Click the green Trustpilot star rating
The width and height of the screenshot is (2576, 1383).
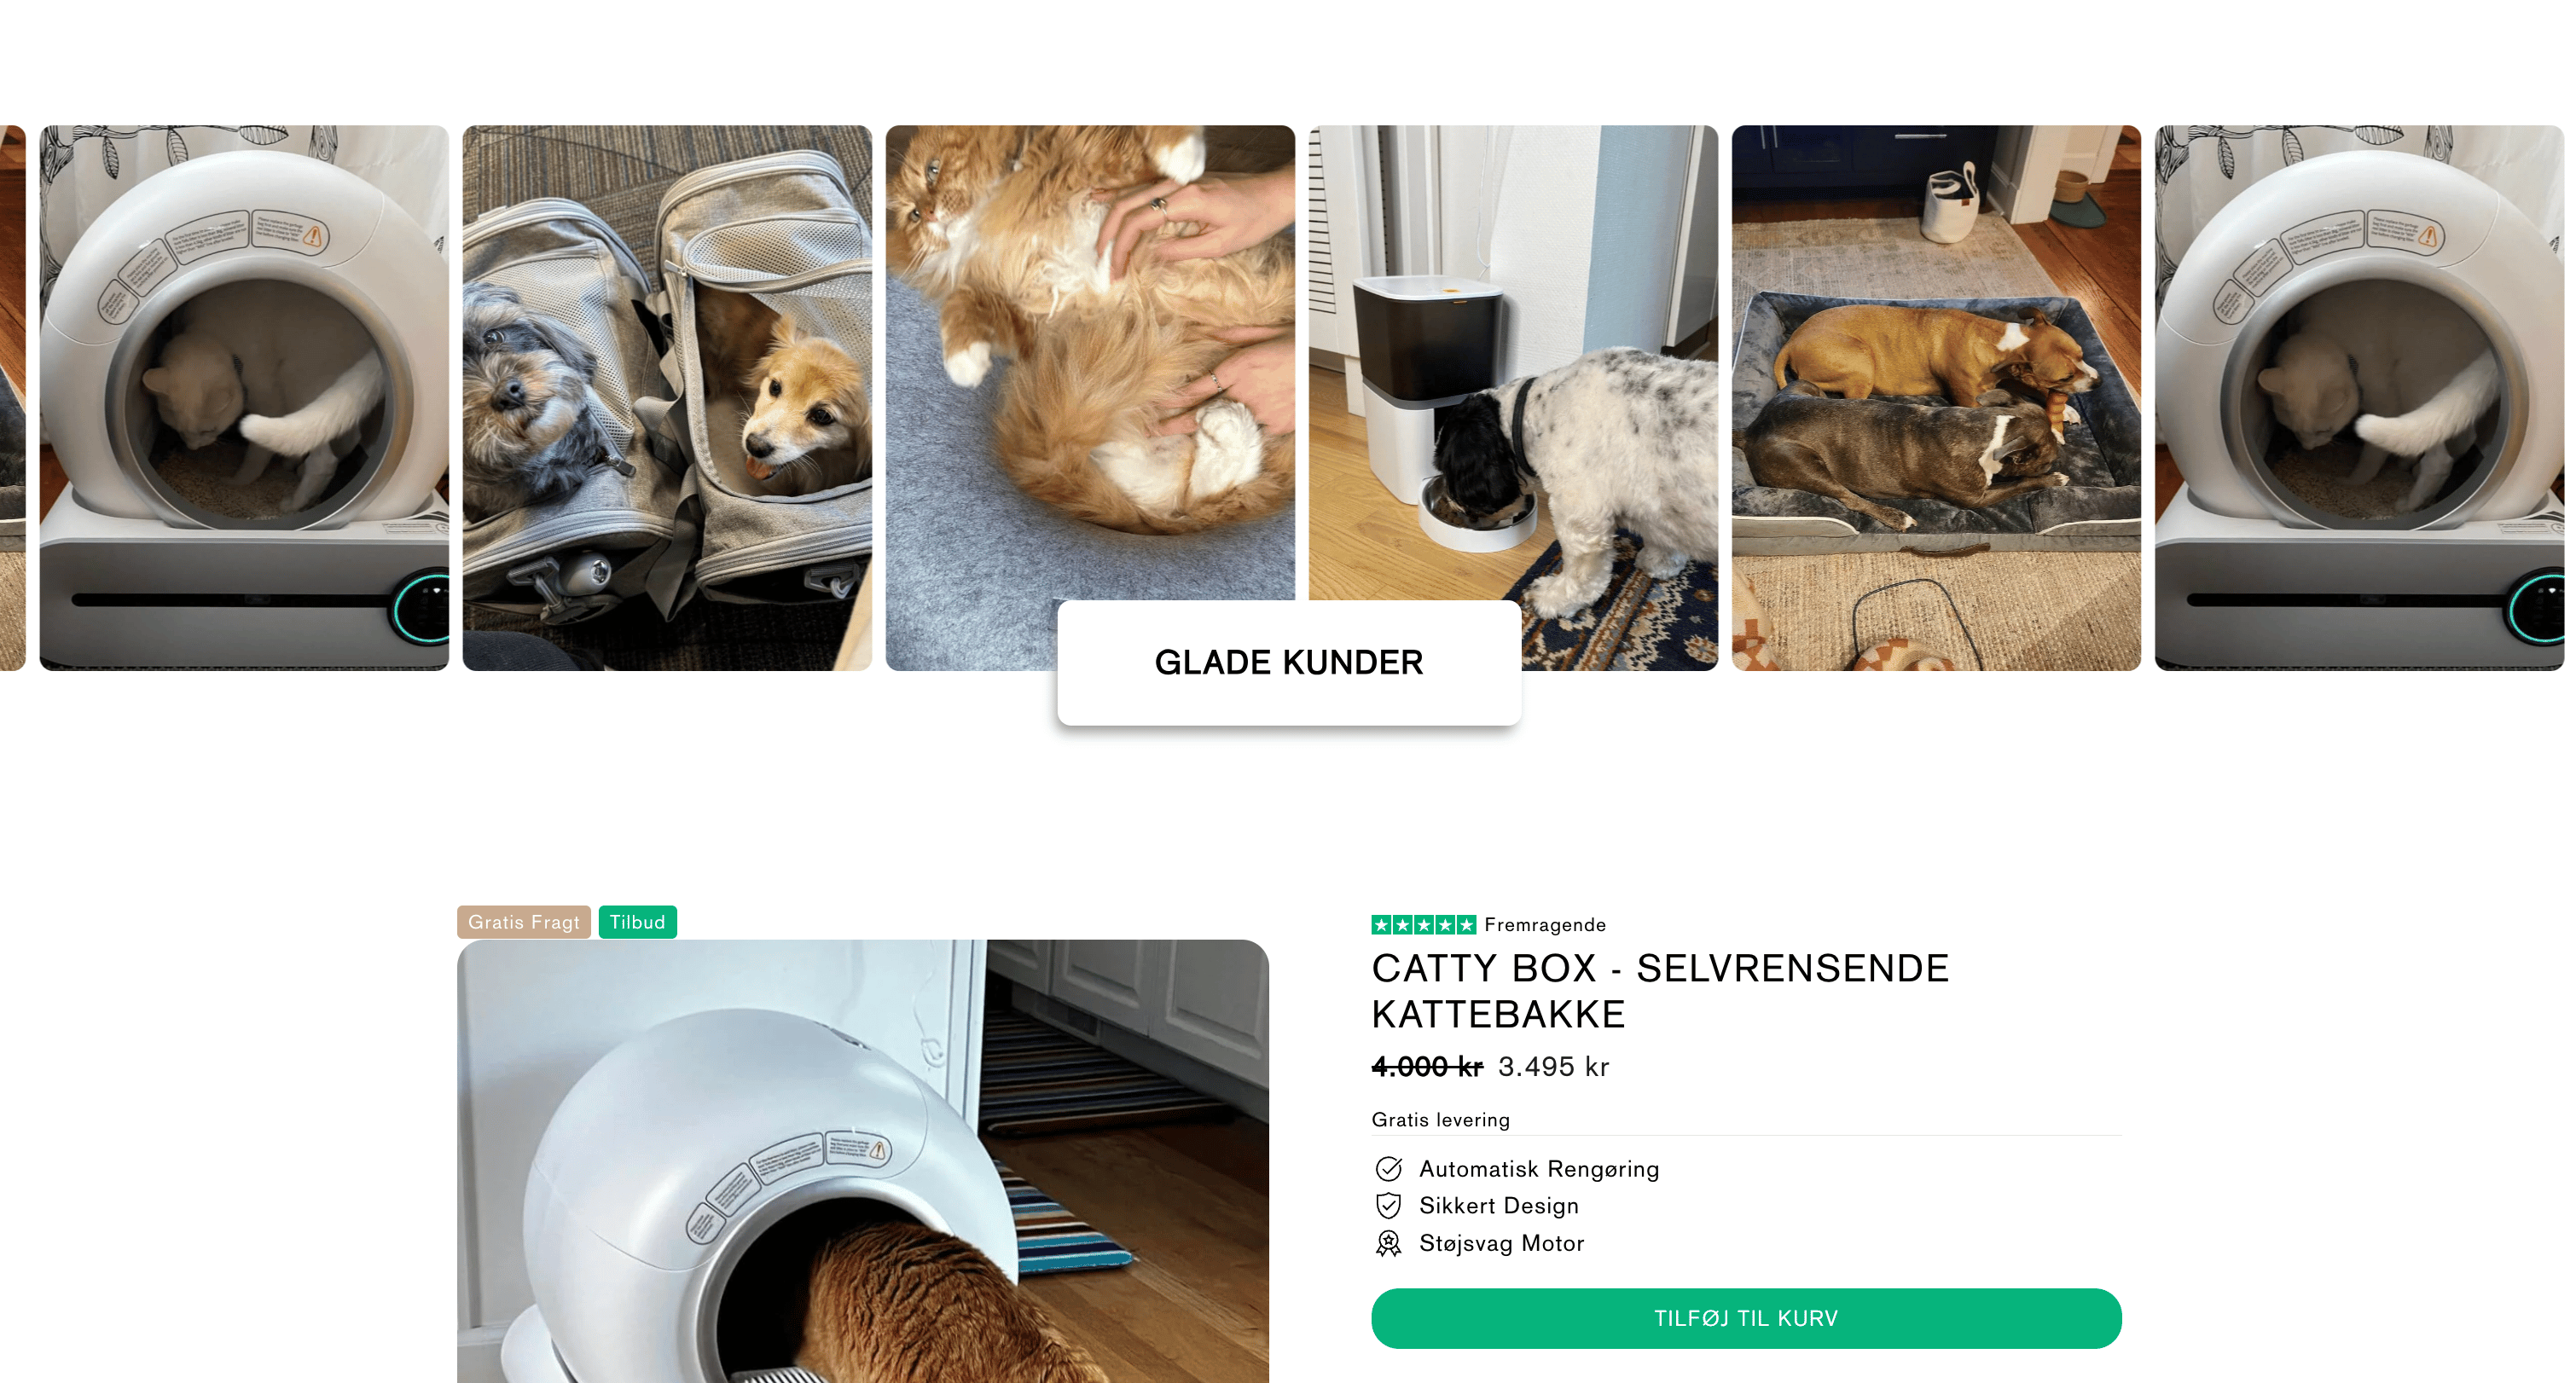pos(1423,924)
